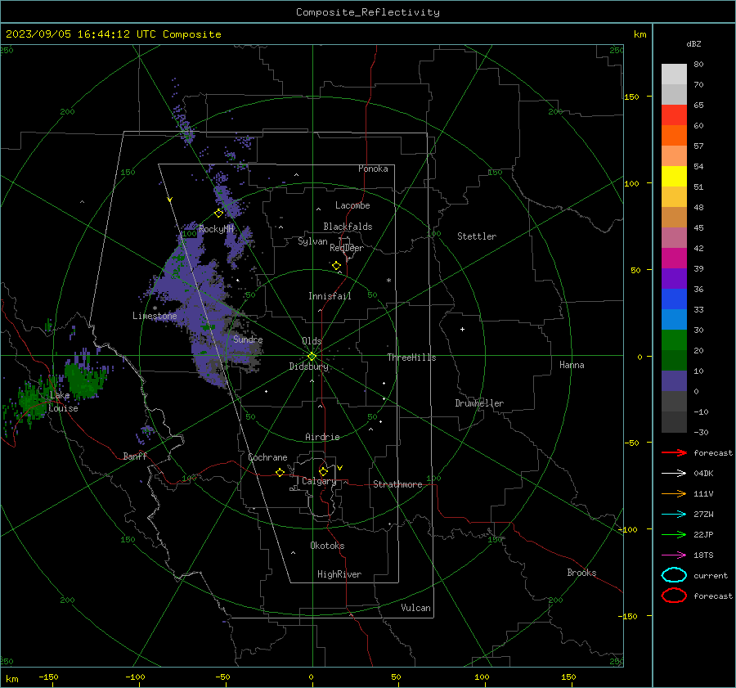Click the Brooks label on map
This screenshot has width=736, height=688.
click(x=581, y=573)
